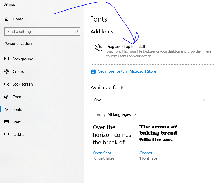Click the Home icon in the sidebar
The image size is (223, 183).
pyautogui.click(x=7, y=19)
